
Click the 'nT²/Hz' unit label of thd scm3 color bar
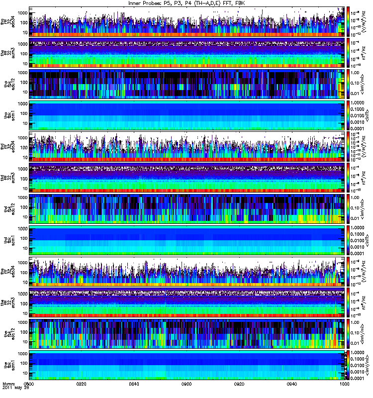pos(364,178)
